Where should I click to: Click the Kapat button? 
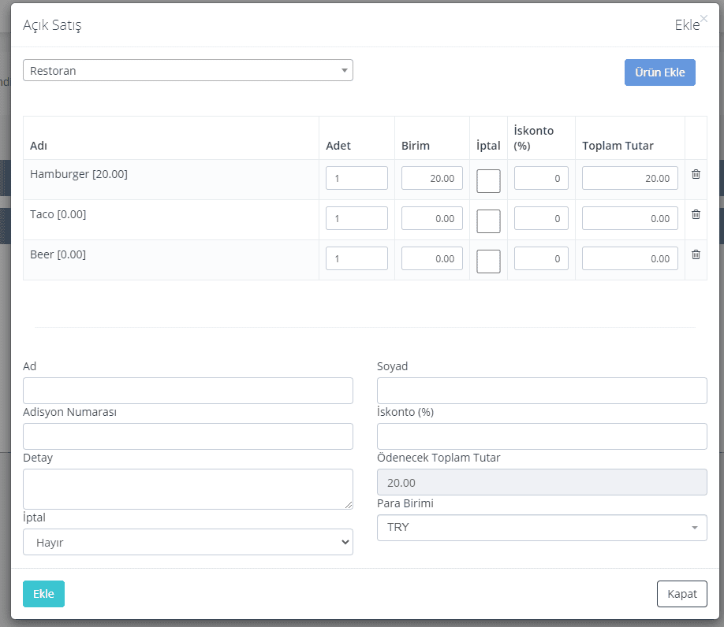point(682,594)
